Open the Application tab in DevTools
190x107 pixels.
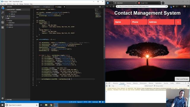159,83
